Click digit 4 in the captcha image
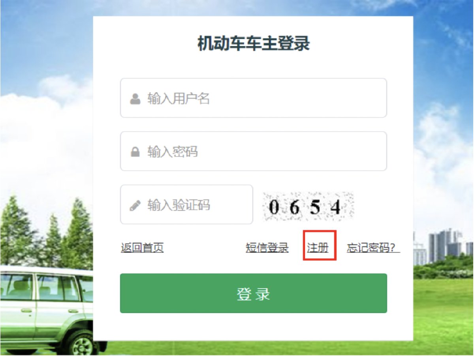This screenshot has width=474, height=356. 335,207
